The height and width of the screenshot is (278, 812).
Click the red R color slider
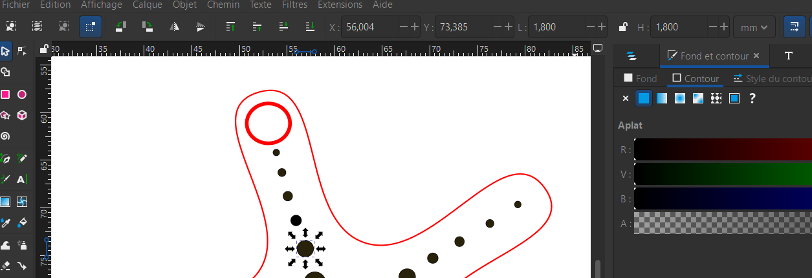pos(723,149)
